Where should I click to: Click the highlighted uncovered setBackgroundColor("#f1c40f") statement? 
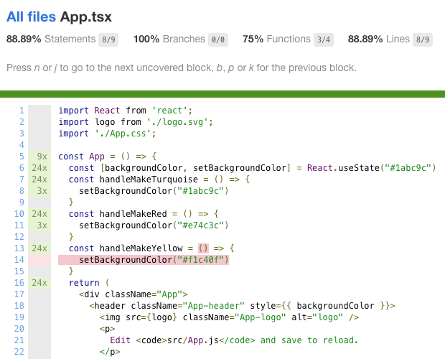point(144,260)
